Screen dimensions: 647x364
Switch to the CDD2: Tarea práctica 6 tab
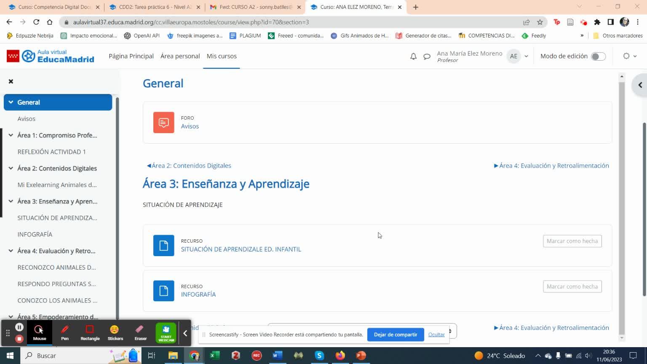click(154, 7)
